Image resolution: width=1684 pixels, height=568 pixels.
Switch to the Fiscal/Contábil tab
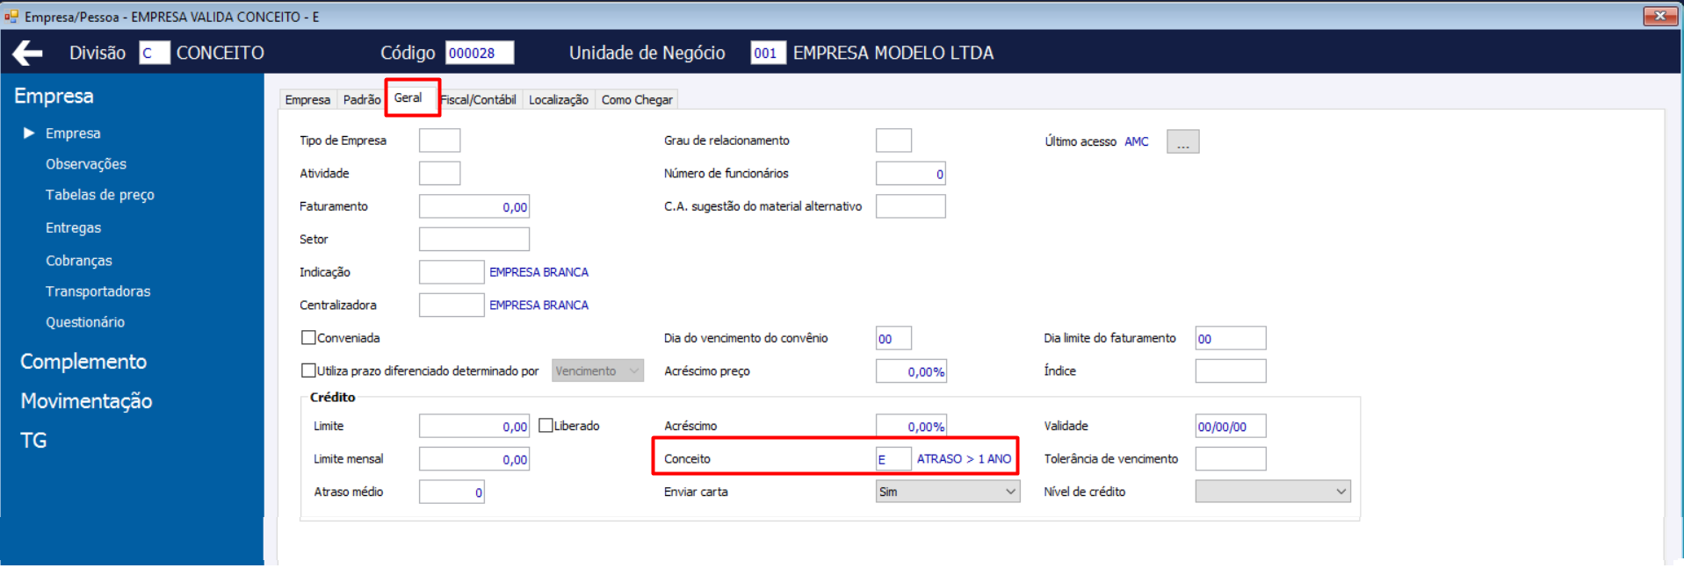(478, 99)
